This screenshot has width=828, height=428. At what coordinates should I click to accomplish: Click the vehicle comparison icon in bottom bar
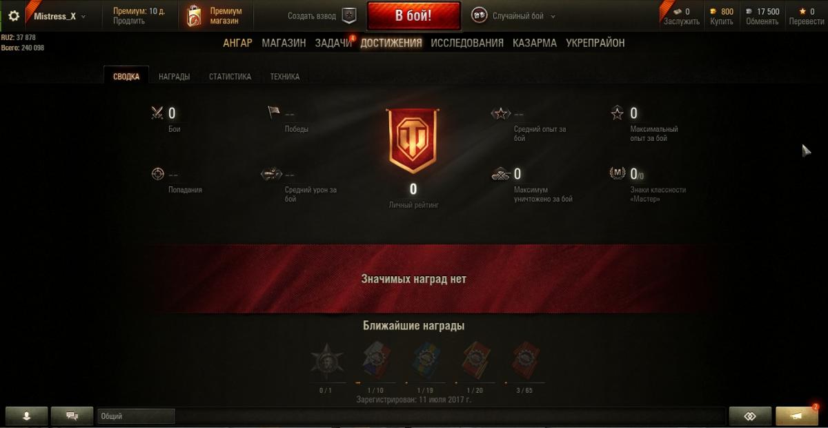(750, 416)
